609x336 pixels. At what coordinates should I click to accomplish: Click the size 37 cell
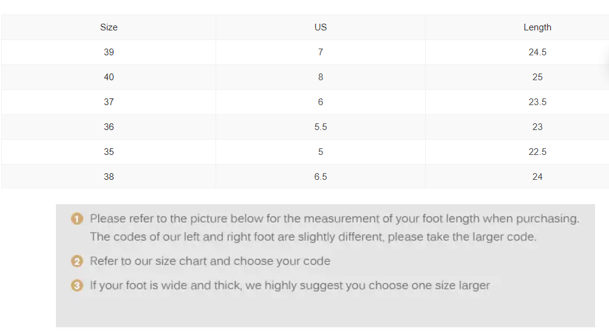[x=109, y=102]
